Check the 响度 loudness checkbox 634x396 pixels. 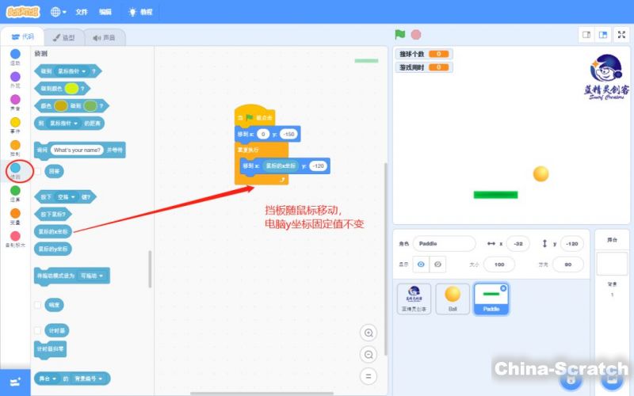38,304
